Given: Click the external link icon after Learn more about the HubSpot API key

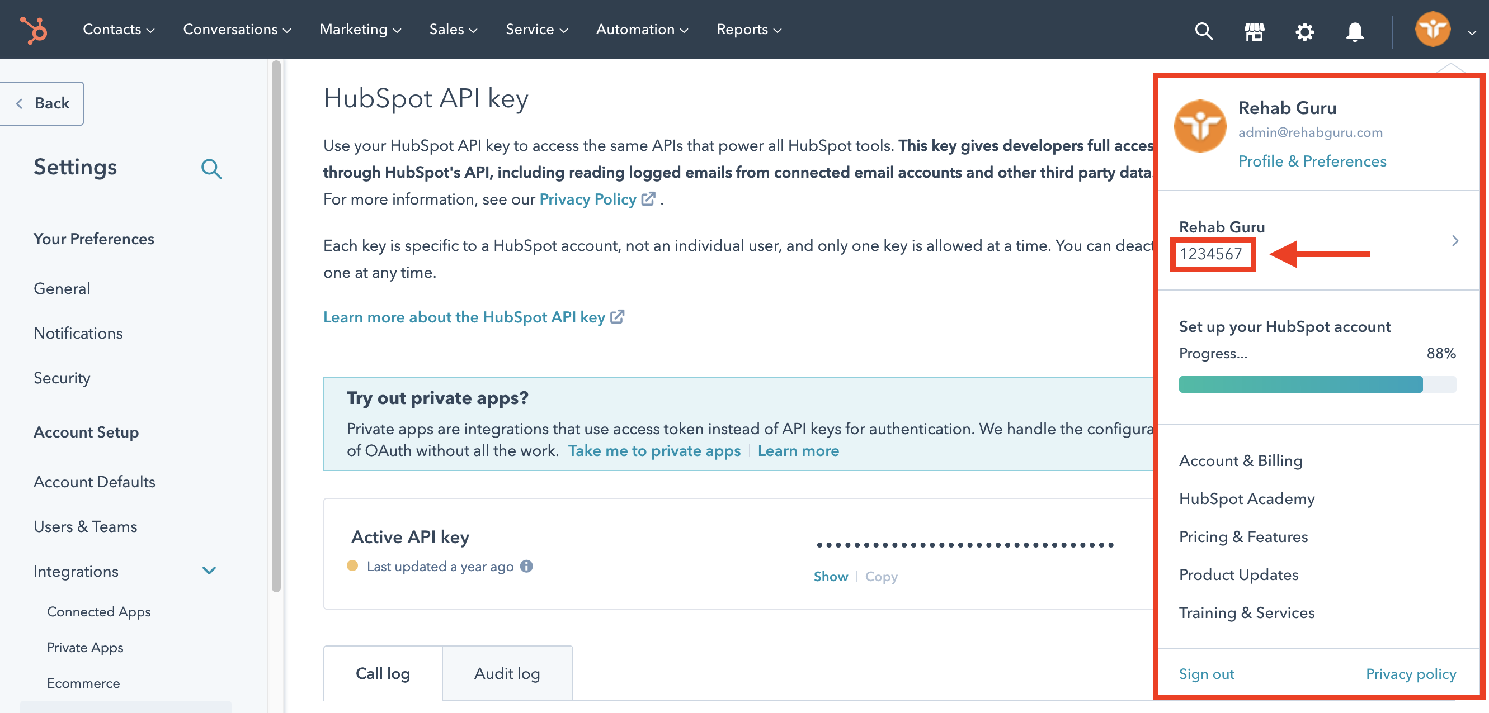Looking at the screenshot, I should click(x=618, y=316).
